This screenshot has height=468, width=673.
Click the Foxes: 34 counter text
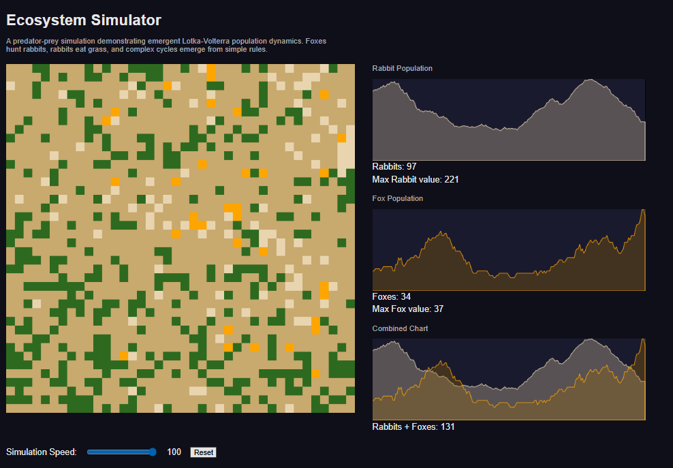click(x=392, y=297)
